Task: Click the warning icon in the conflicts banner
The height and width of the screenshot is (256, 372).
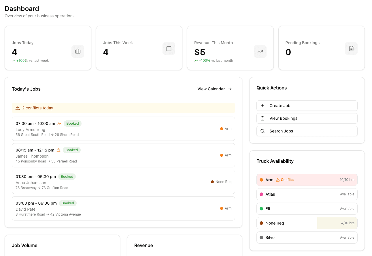Action: click(17, 108)
